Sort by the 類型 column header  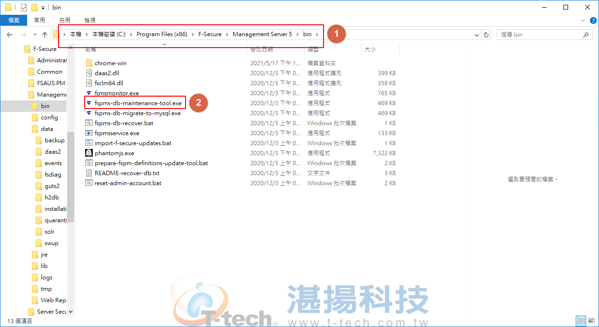pyautogui.click(x=313, y=49)
